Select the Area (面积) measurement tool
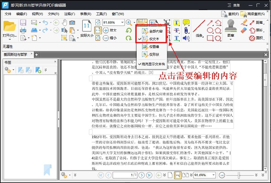 [x=259, y=39]
